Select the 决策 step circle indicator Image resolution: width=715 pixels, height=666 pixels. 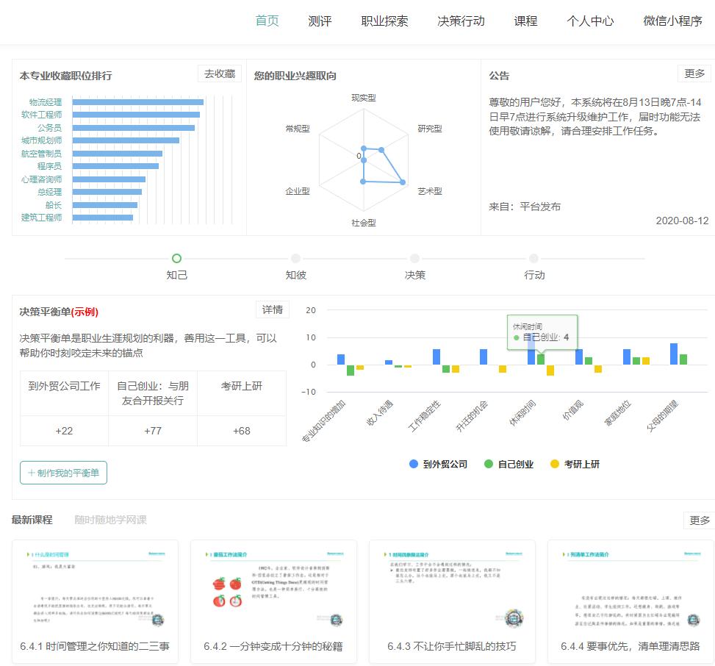[x=414, y=259]
